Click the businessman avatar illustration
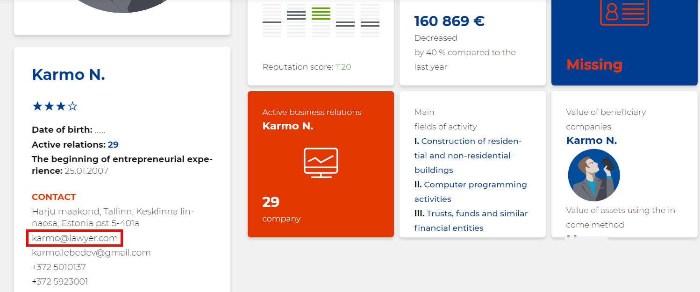The height and width of the screenshot is (292, 700). 594,175
